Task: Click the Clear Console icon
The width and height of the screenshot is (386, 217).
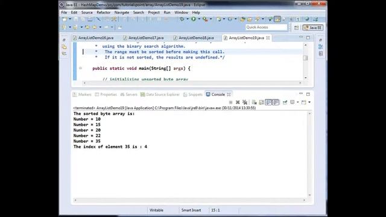Action: [255, 102]
